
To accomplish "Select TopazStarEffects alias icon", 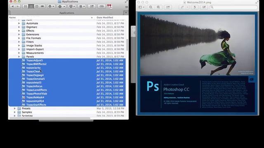I will pyautogui.click(x=24, y=105).
